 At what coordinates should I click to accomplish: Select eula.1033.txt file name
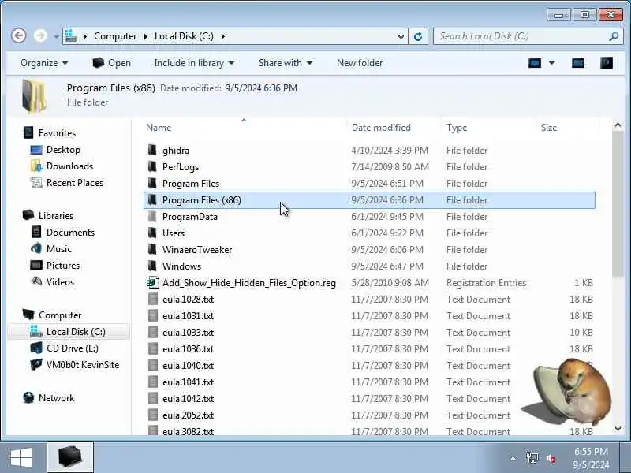pyautogui.click(x=188, y=333)
